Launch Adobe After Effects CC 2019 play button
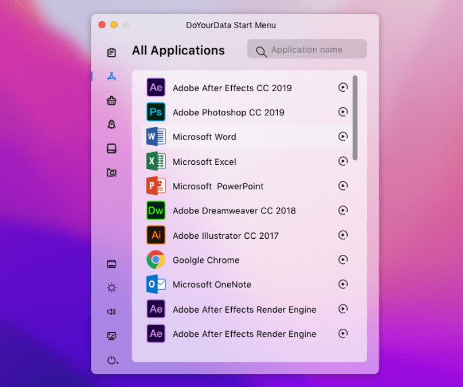The image size is (463, 387). coord(343,87)
